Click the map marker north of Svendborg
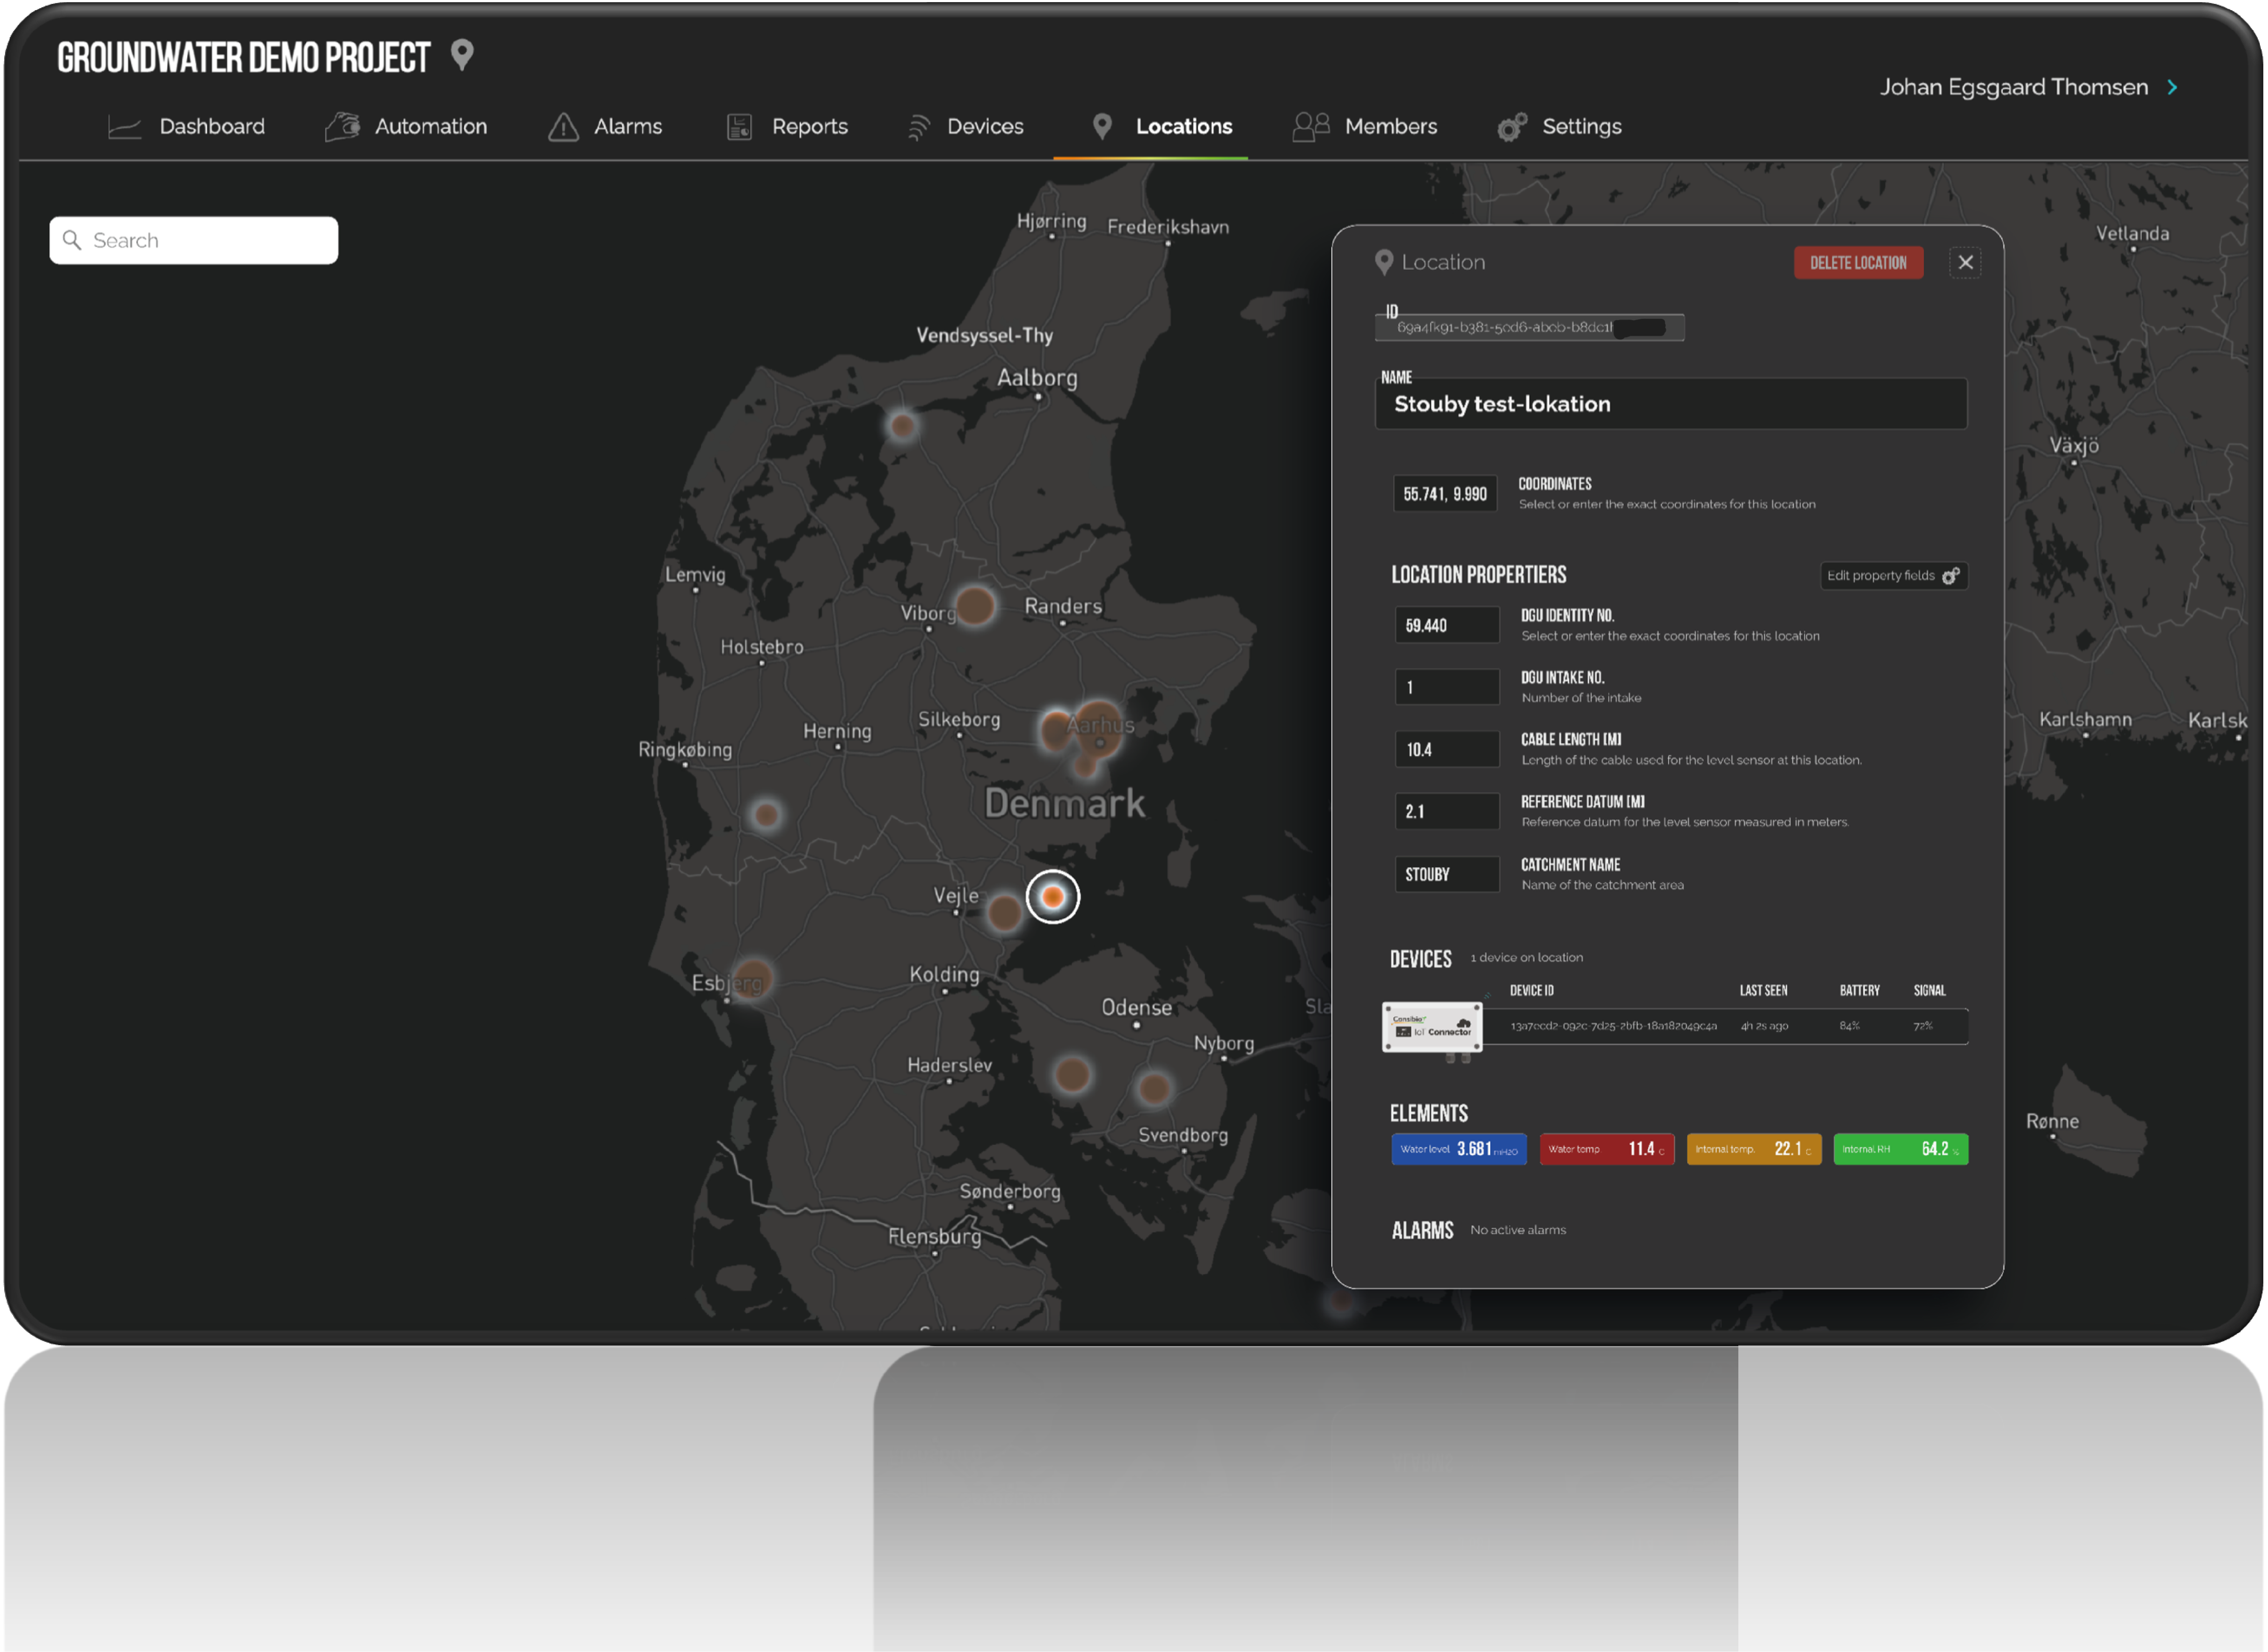 (x=1154, y=1088)
